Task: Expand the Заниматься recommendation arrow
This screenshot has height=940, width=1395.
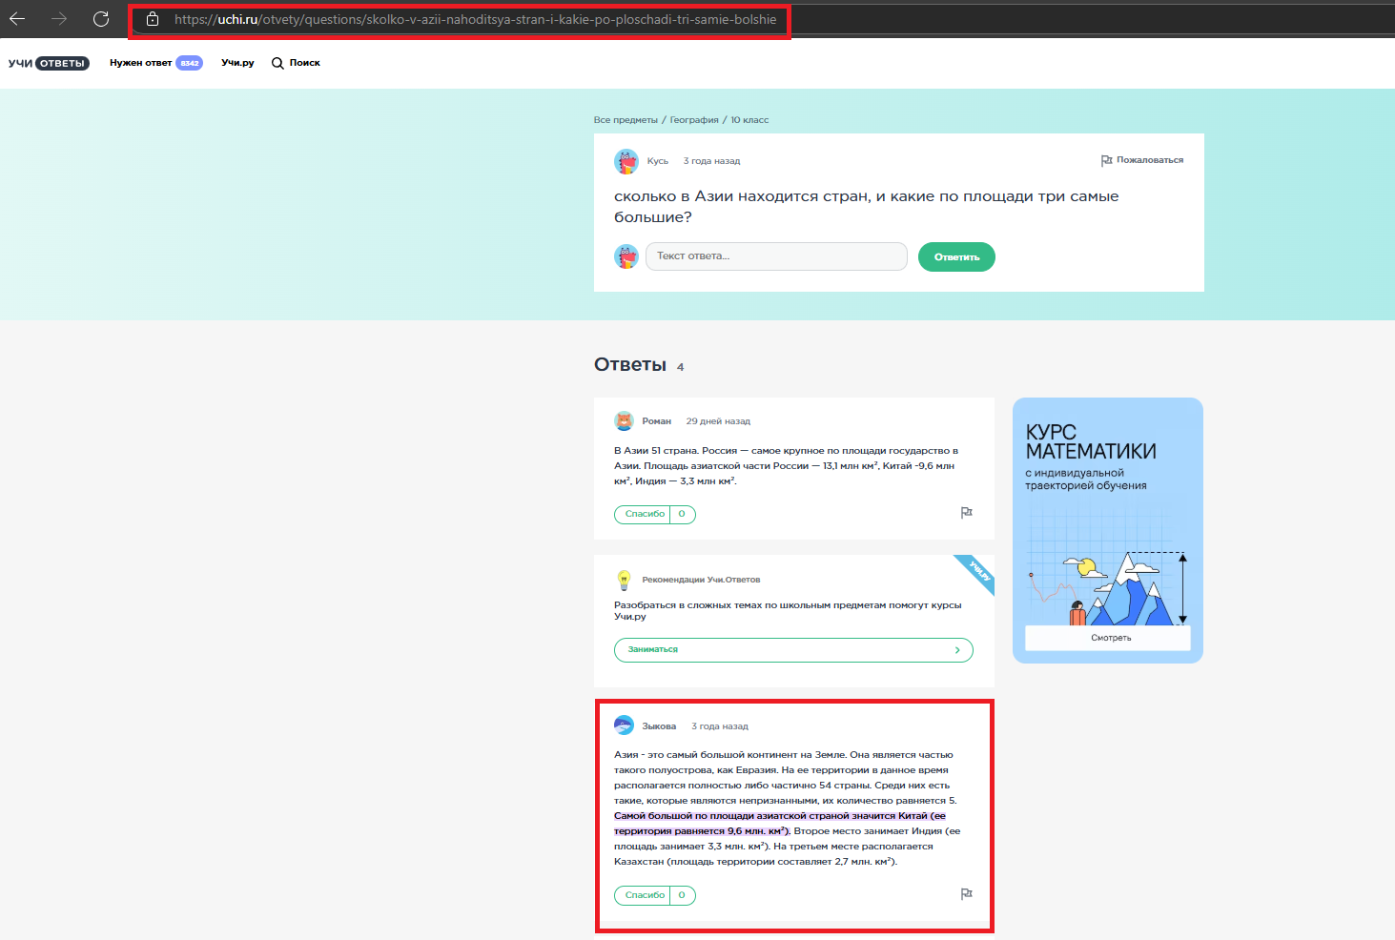Action: point(957,650)
